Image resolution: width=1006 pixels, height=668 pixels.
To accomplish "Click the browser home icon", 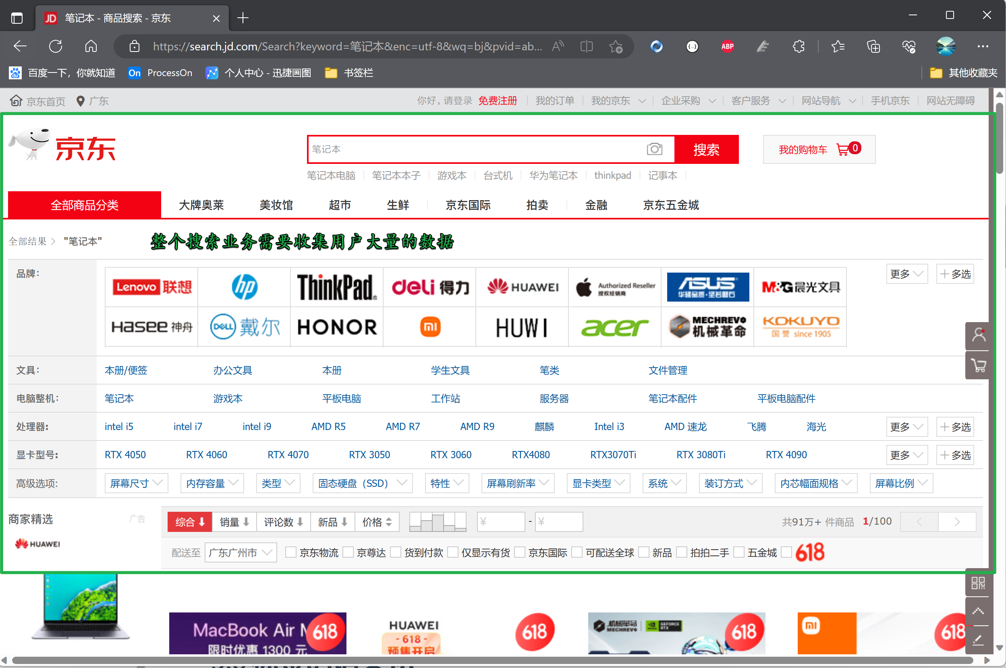I will (x=91, y=46).
